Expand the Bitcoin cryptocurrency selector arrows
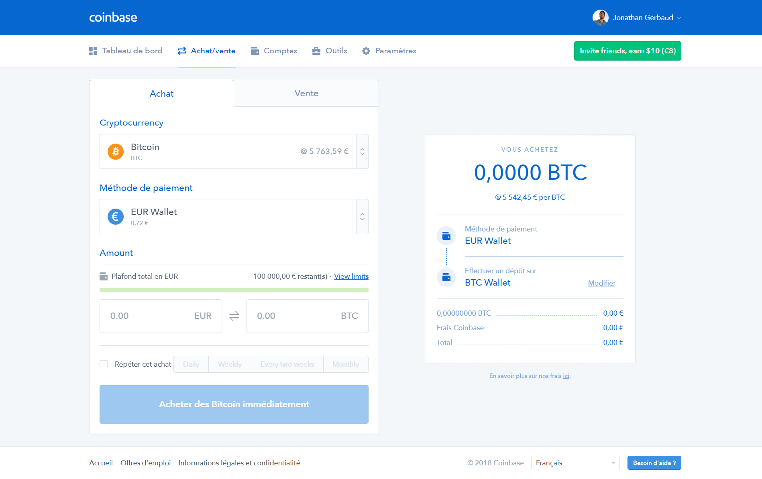This screenshot has width=762, height=479. pyautogui.click(x=362, y=152)
